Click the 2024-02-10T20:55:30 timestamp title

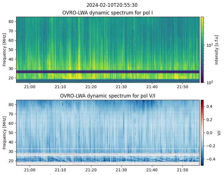pyautogui.click(x=112, y=5)
